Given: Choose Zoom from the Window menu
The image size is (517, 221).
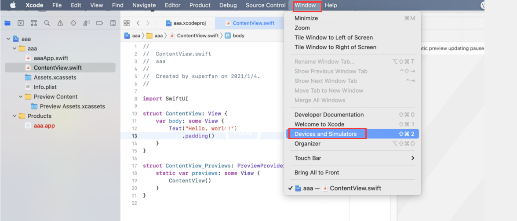Looking at the screenshot, I should click(x=353, y=28).
